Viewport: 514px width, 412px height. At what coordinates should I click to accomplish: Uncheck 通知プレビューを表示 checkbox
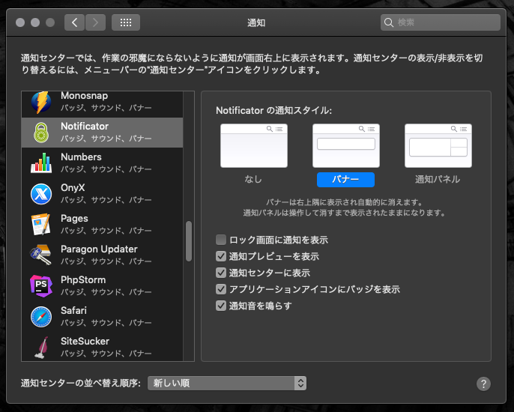pyautogui.click(x=221, y=256)
